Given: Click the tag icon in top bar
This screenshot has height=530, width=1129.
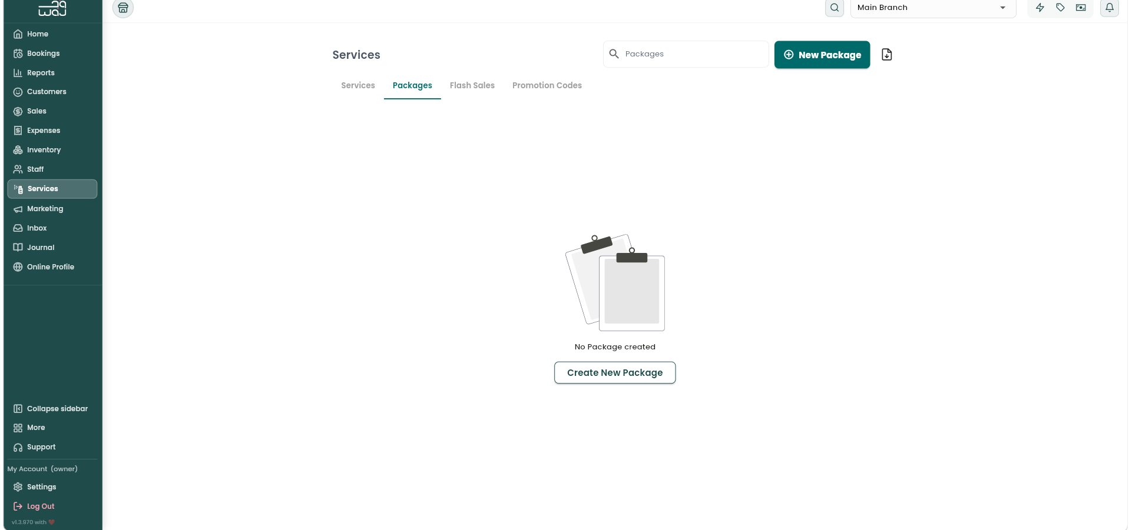Looking at the screenshot, I should point(1060,8).
